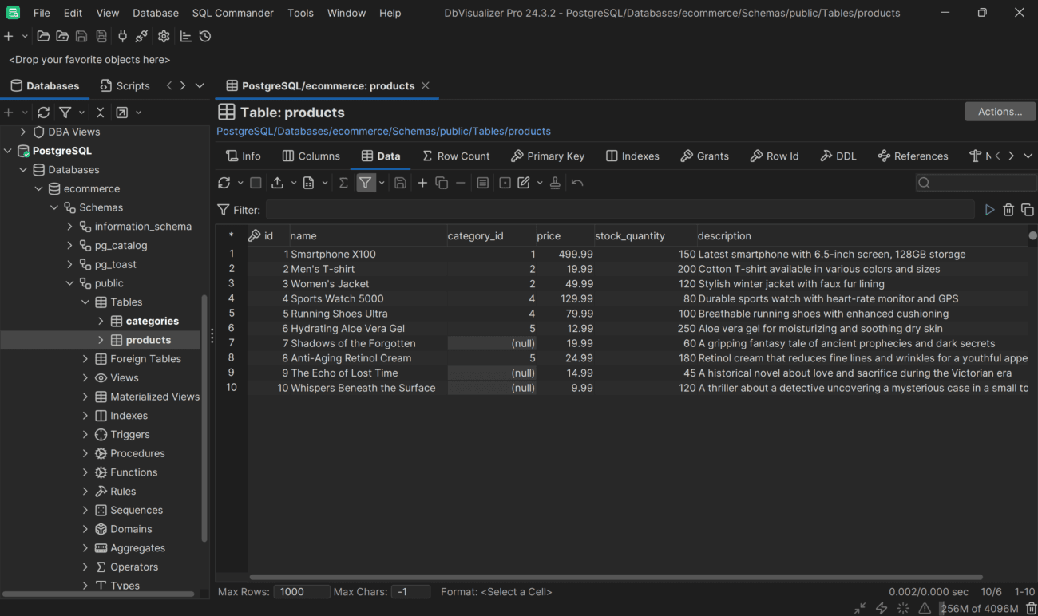The height and width of the screenshot is (616, 1038).
Task: Click the stamp icon in grid toolbar
Action: 555,183
